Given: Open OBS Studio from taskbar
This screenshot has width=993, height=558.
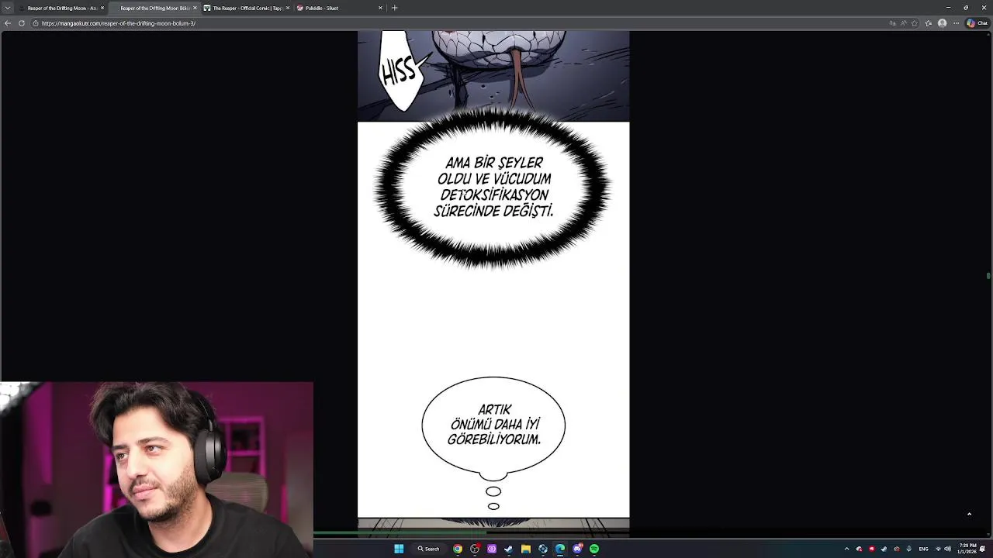Looking at the screenshot, I should point(475,549).
